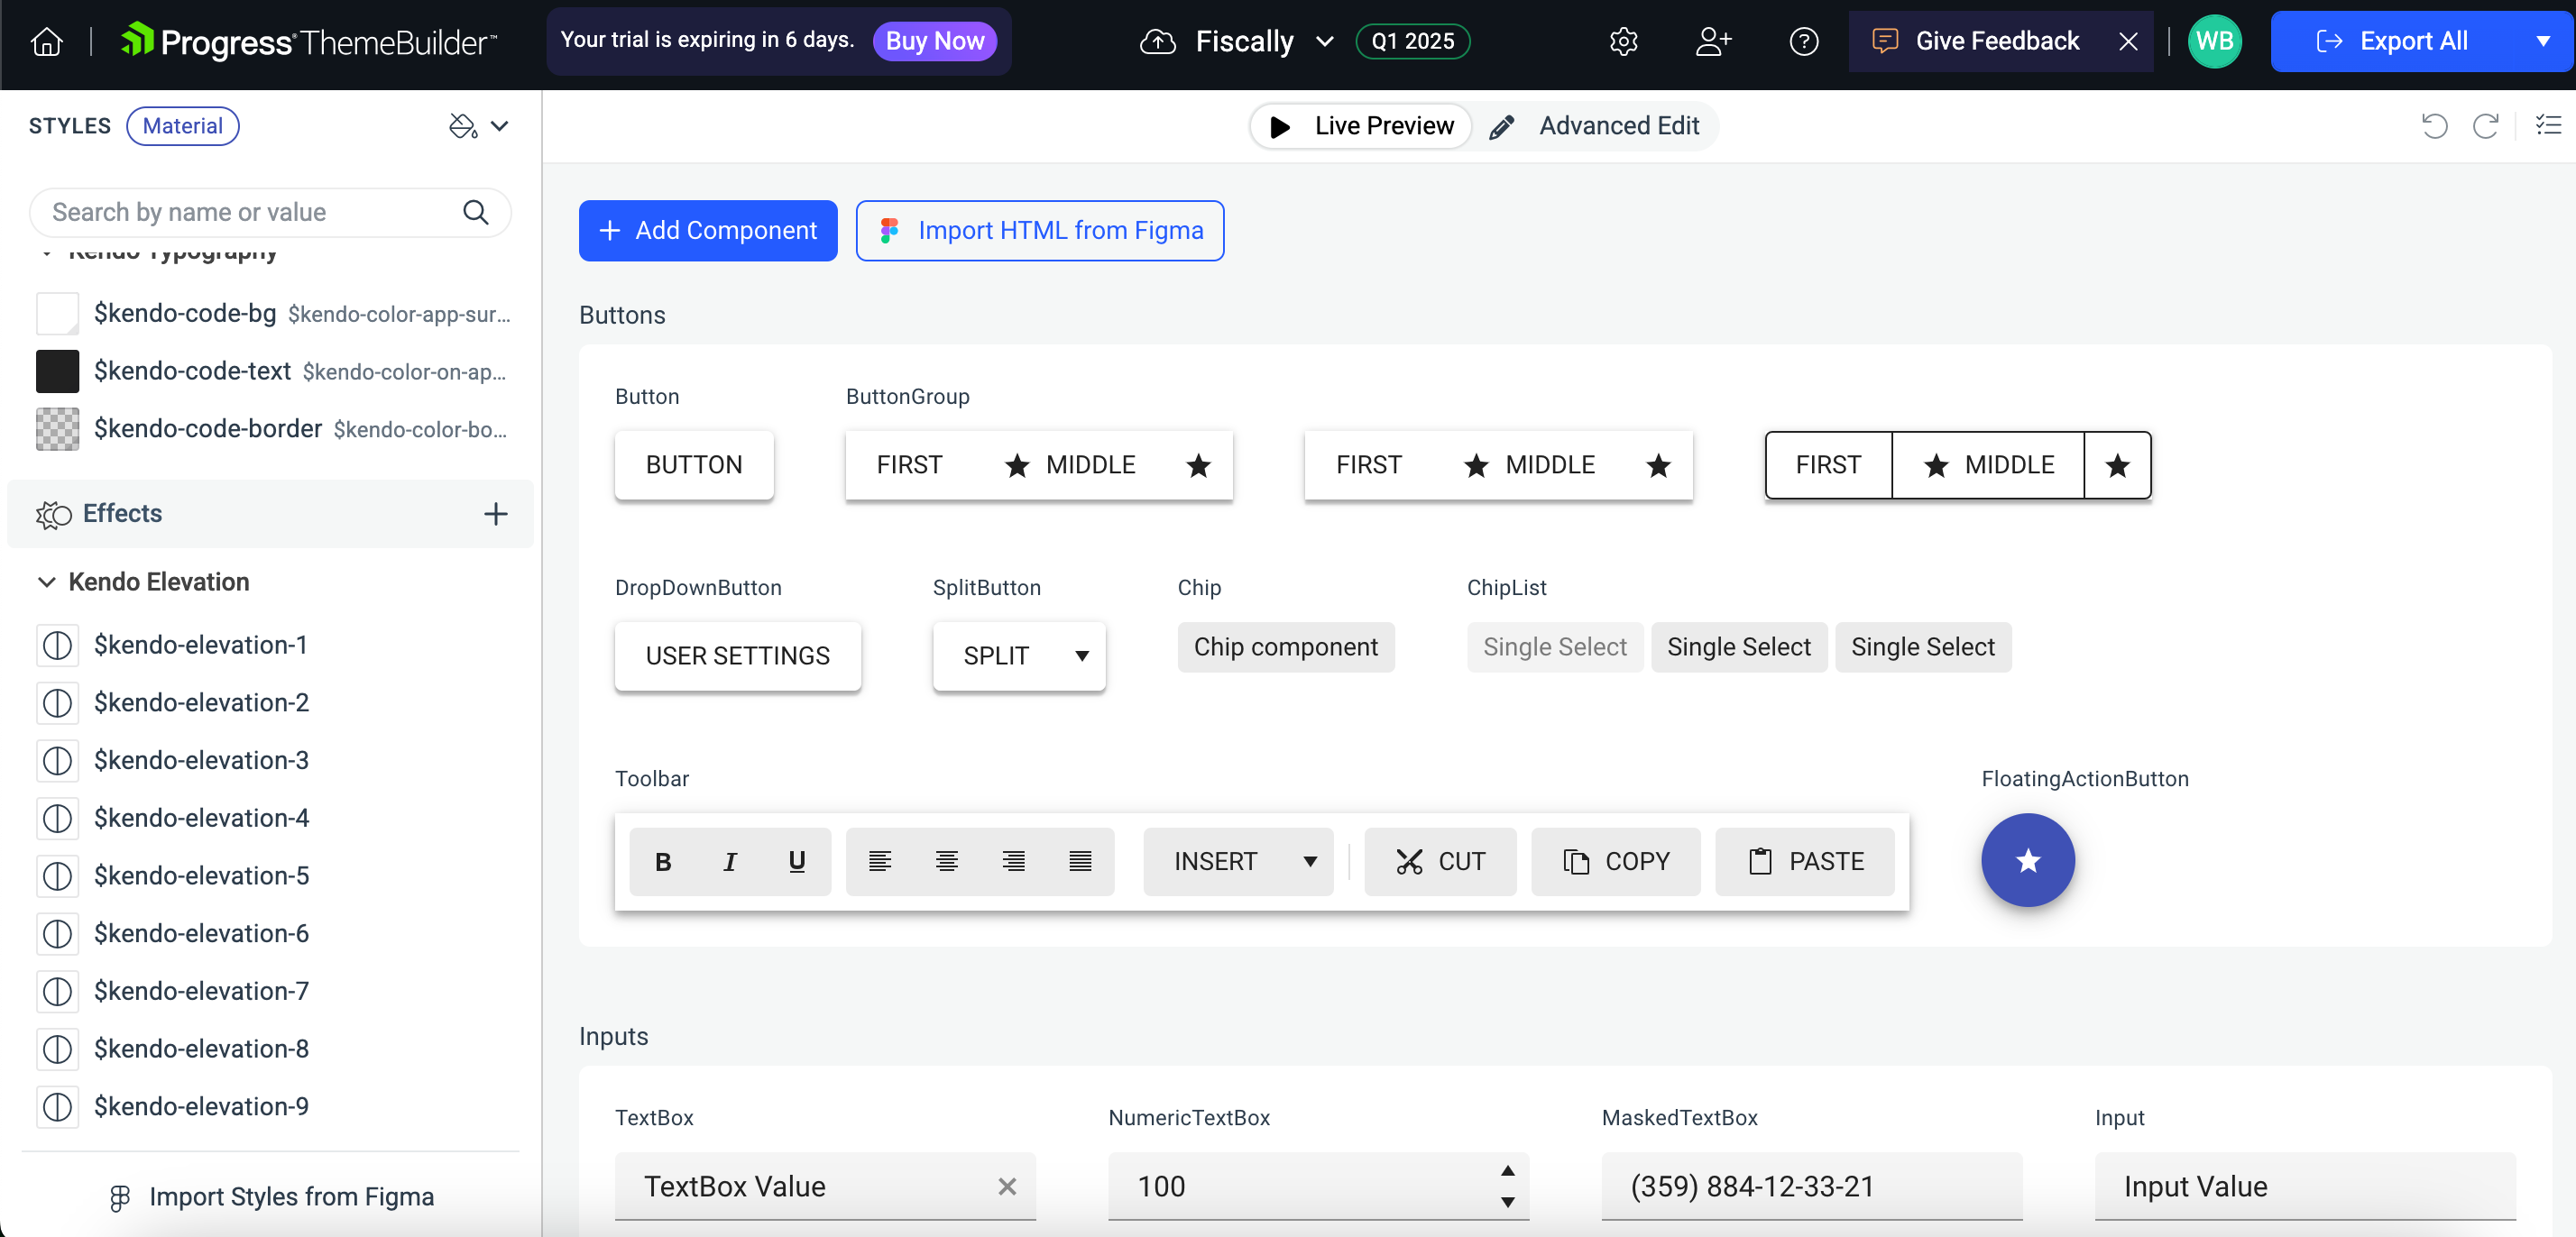Click FIRST in the outlined ButtonGroup
The width and height of the screenshot is (2576, 1237).
[1829, 465]
